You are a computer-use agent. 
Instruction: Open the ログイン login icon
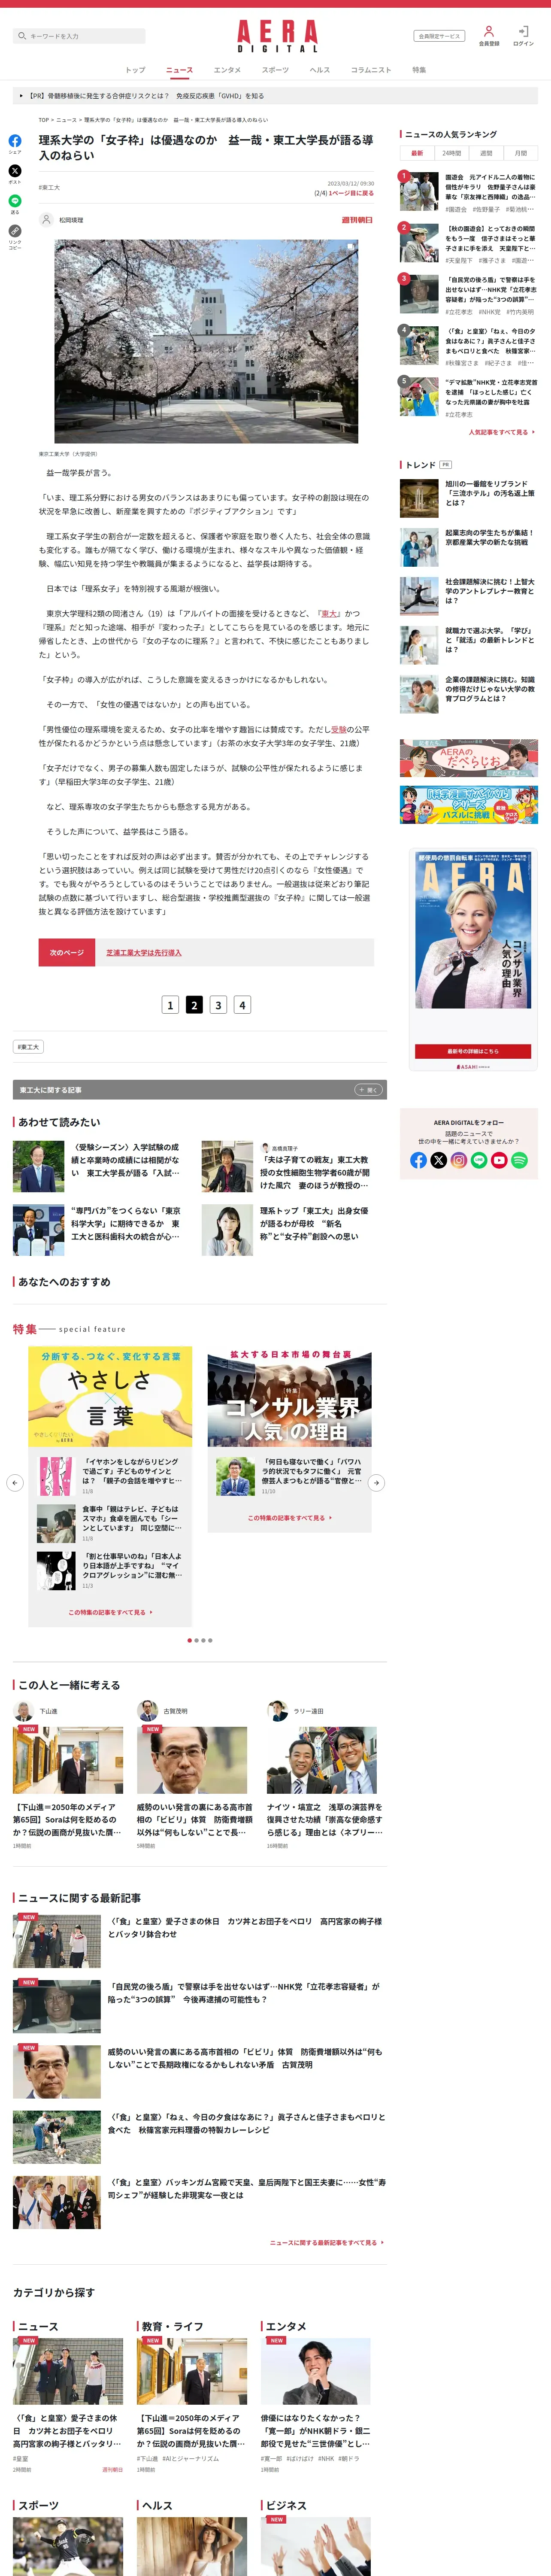(523, 36)
